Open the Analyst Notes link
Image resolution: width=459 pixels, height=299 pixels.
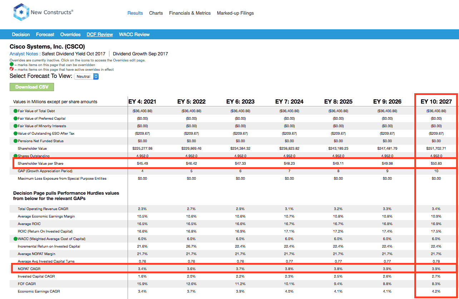click(24, 54)
